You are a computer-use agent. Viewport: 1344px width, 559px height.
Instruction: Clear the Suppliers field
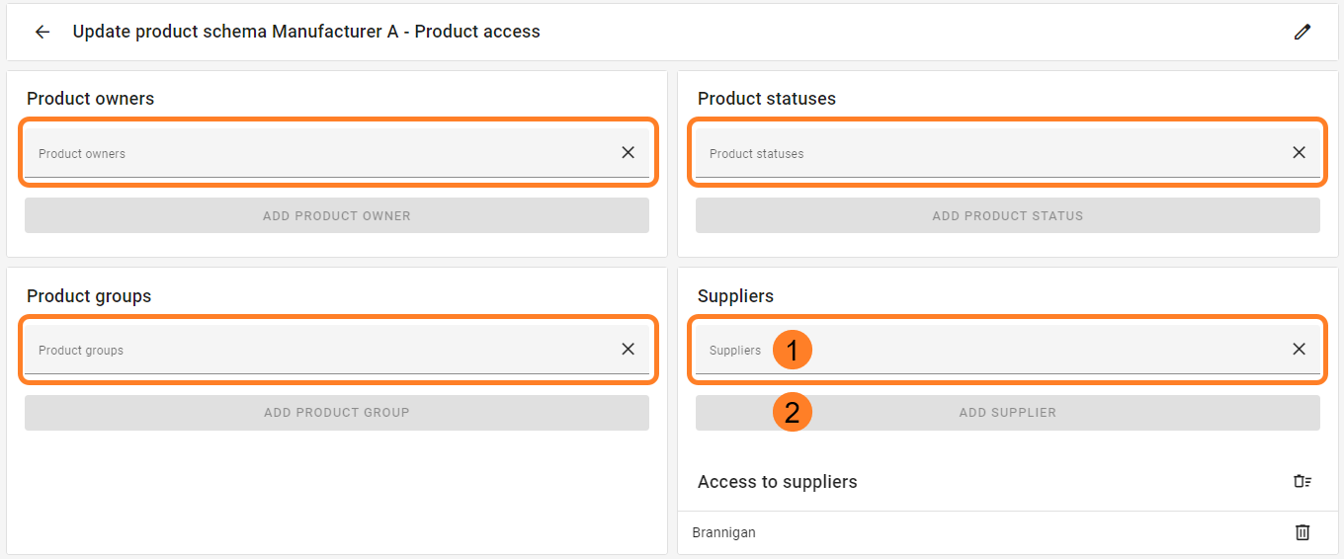[1299, 349]
